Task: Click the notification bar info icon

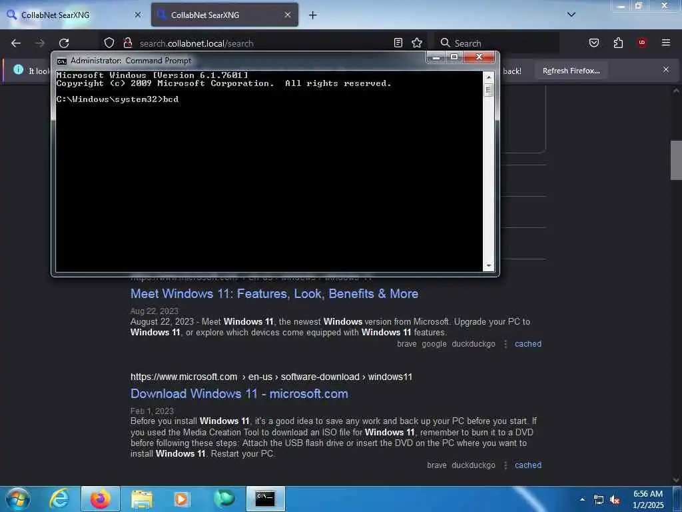Action: [x=18, y=69]
